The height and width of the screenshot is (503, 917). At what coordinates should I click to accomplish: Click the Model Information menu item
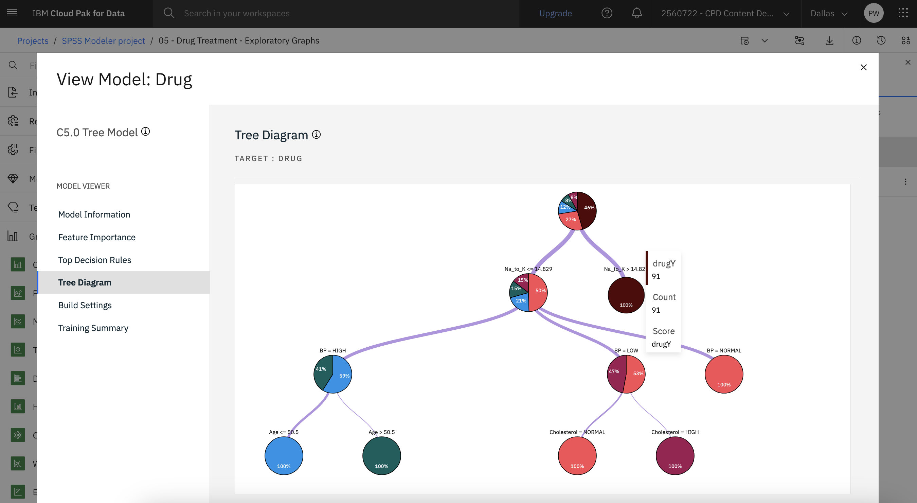[94, 214]
